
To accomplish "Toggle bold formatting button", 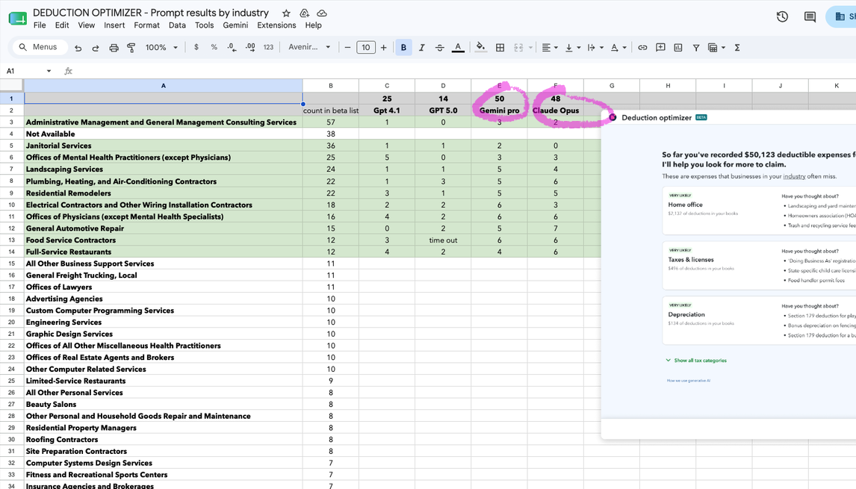I will (x=403, y=48).
